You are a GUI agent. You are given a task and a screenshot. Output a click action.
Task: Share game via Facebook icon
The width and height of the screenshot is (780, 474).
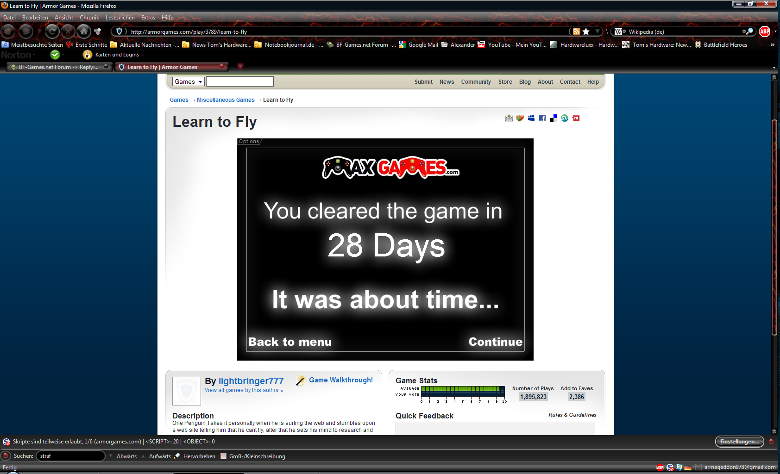[x=542, y=118]
